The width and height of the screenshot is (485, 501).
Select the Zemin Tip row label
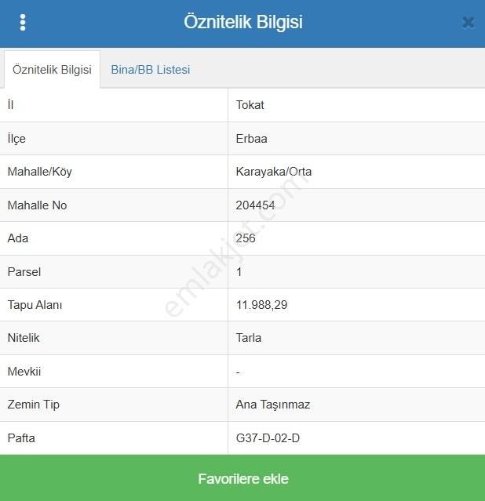pos(33,405)
